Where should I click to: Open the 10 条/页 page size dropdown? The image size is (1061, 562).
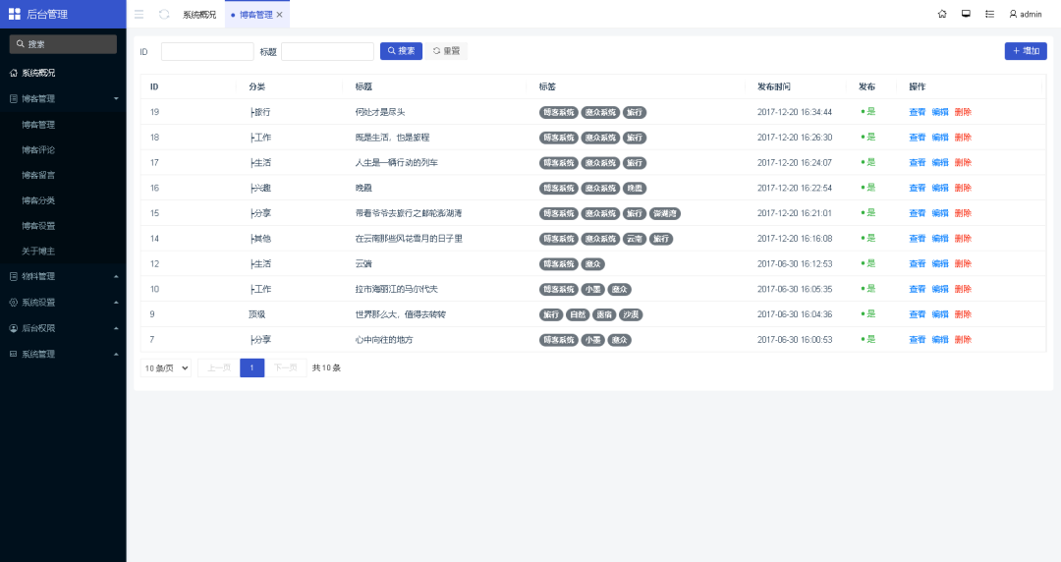[166, 367]
